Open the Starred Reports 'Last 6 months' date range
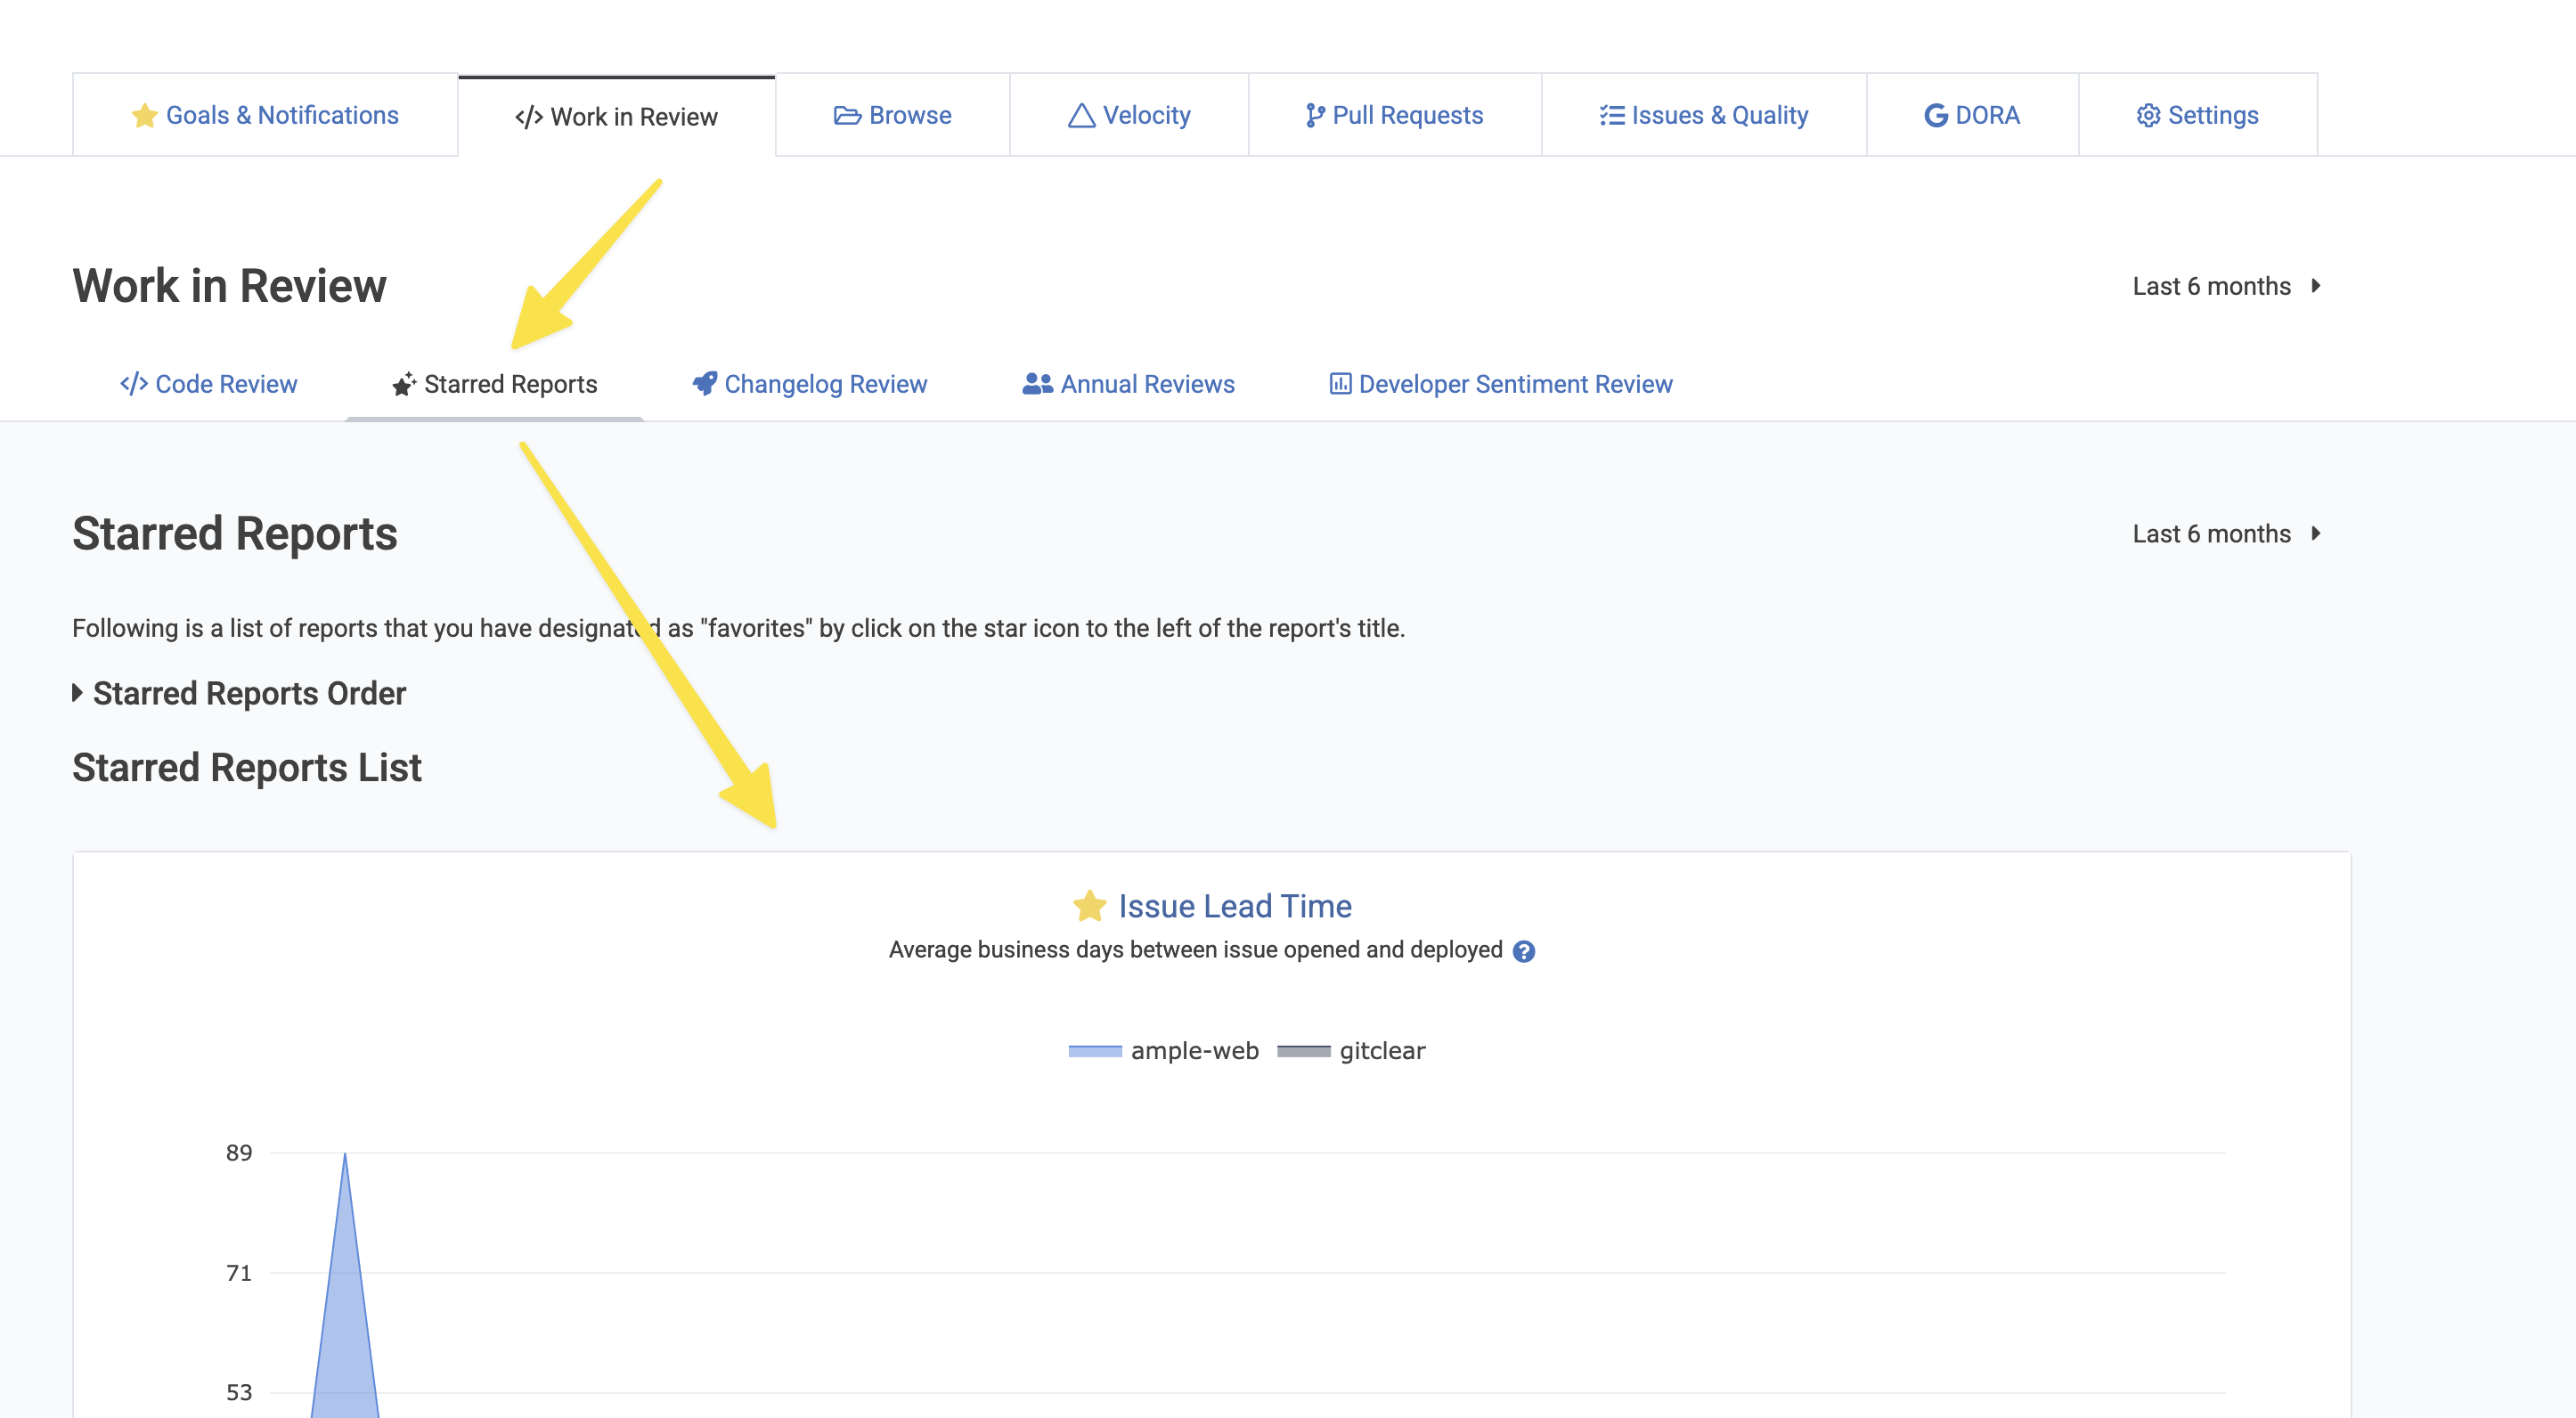2576x1418 pixels. click(x=2226, y=534)
